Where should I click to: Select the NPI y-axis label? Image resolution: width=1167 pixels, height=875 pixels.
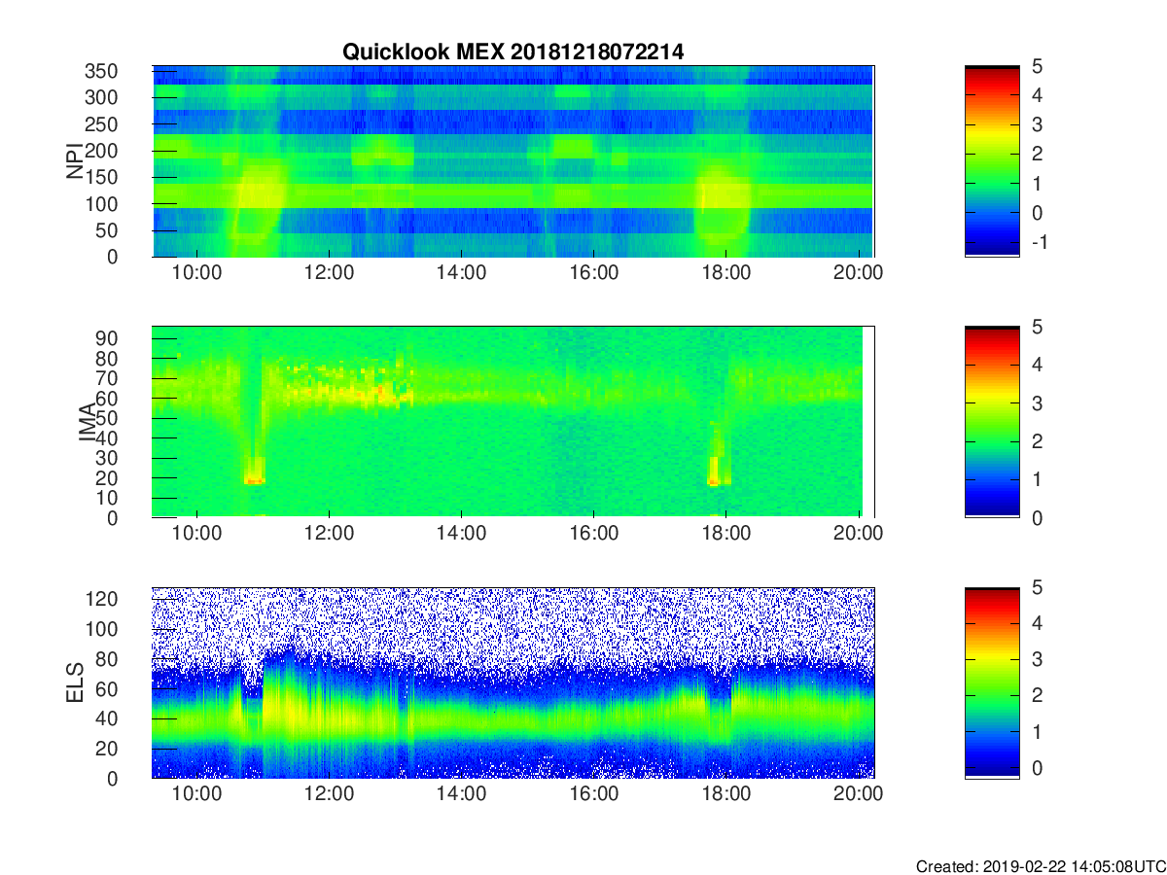click(75, 161)
